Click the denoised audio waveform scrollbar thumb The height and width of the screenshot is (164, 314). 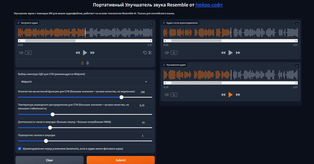(x=196, y=41)
